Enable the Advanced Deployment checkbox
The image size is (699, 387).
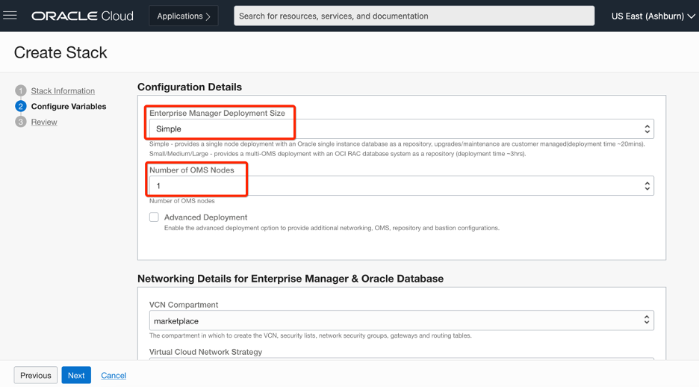click(154, 217)
